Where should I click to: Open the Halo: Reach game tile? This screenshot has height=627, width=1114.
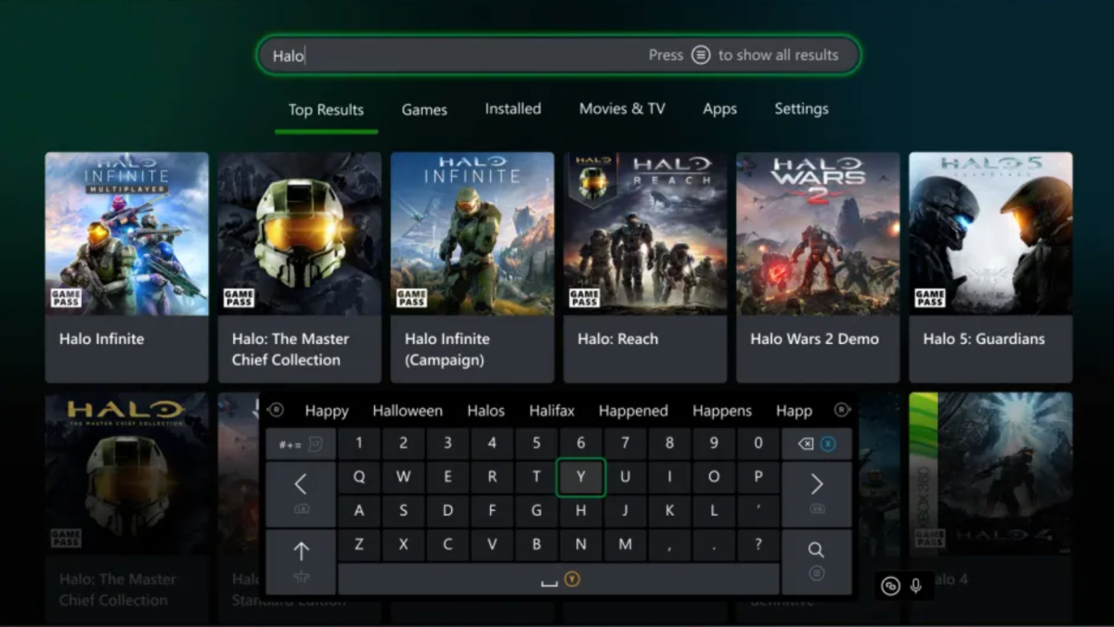(644, 267)
